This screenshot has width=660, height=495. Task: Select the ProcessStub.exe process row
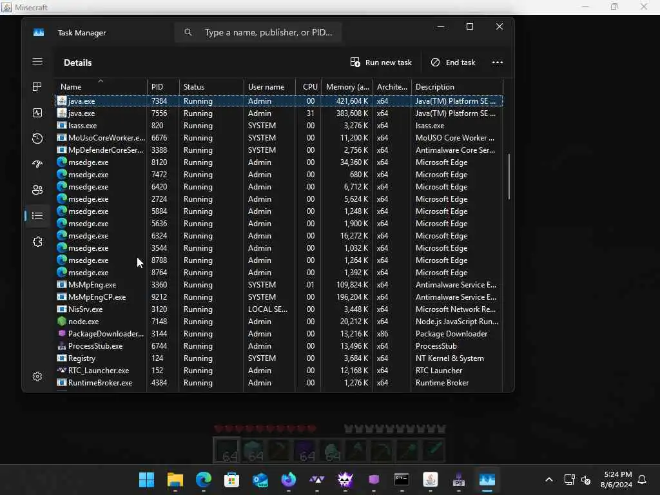(279, 345)
